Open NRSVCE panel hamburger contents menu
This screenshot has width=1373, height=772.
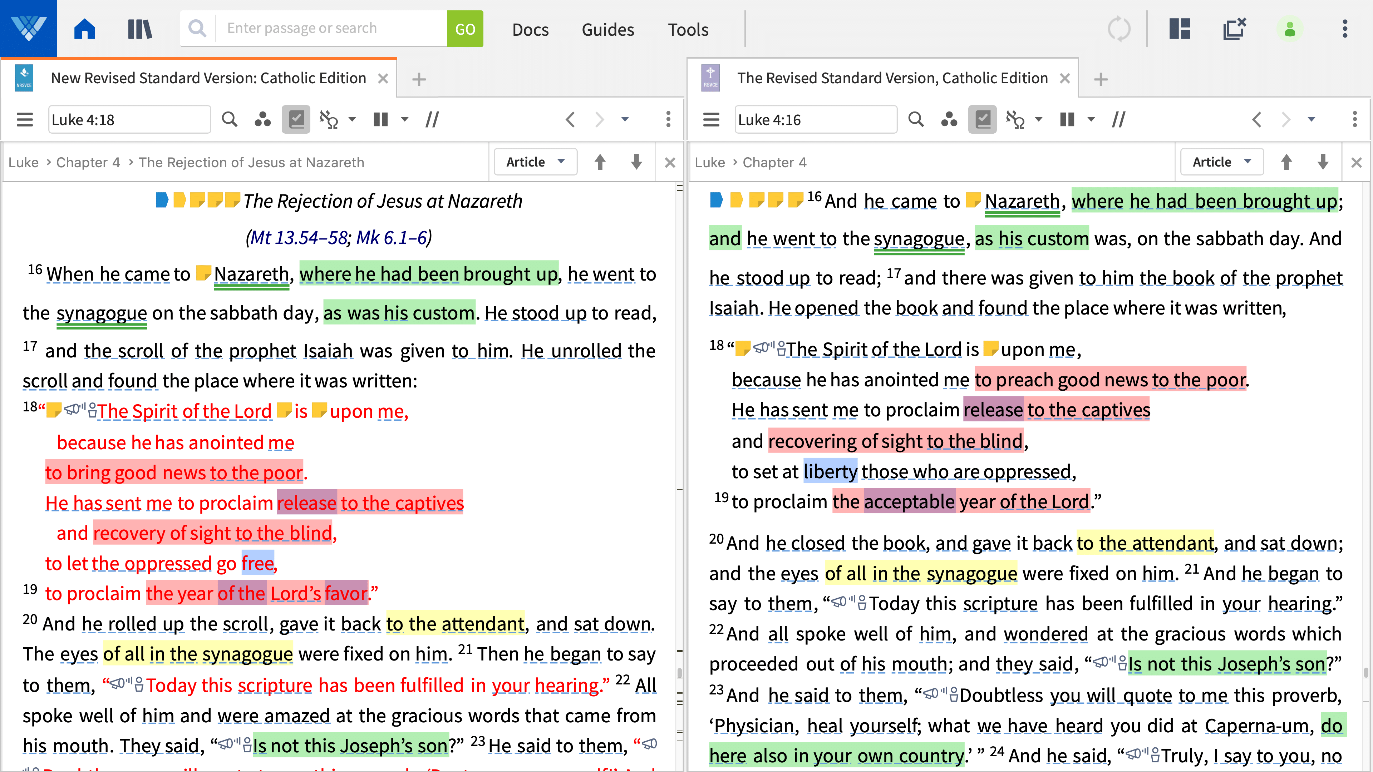pyautogui.click(x=25, y=119)
